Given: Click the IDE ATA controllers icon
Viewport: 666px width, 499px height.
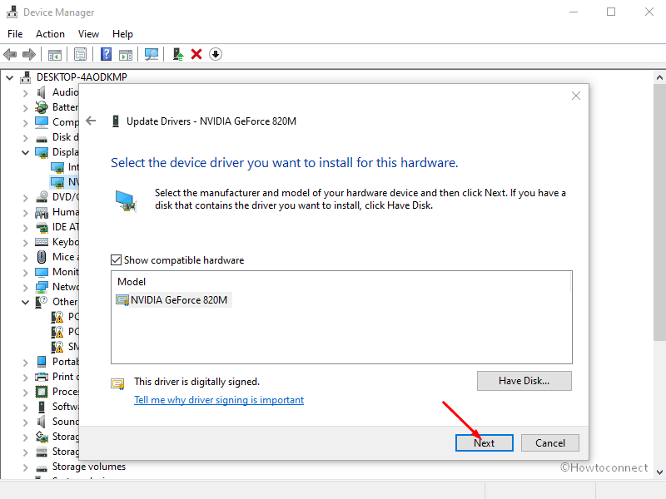Looking at the screenshot, I should click(x=41, y=227).
